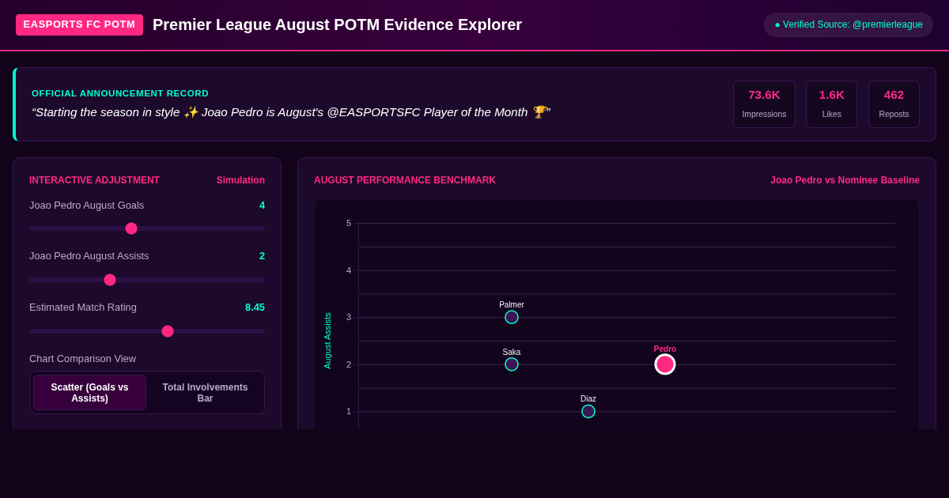Click the EASPORTS FC POTM badge
The width and height of the screenshot is (949, 498).
79,25
